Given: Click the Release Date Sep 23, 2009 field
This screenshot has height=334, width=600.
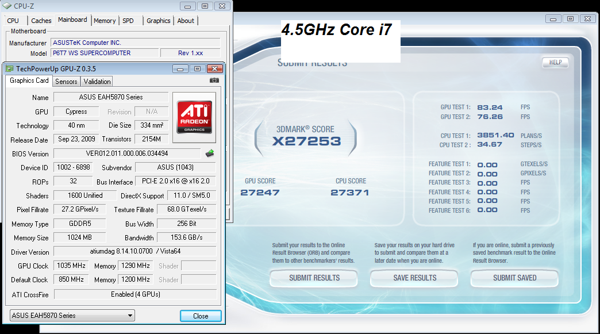Looking at the screenshot, I should point(76,139).
